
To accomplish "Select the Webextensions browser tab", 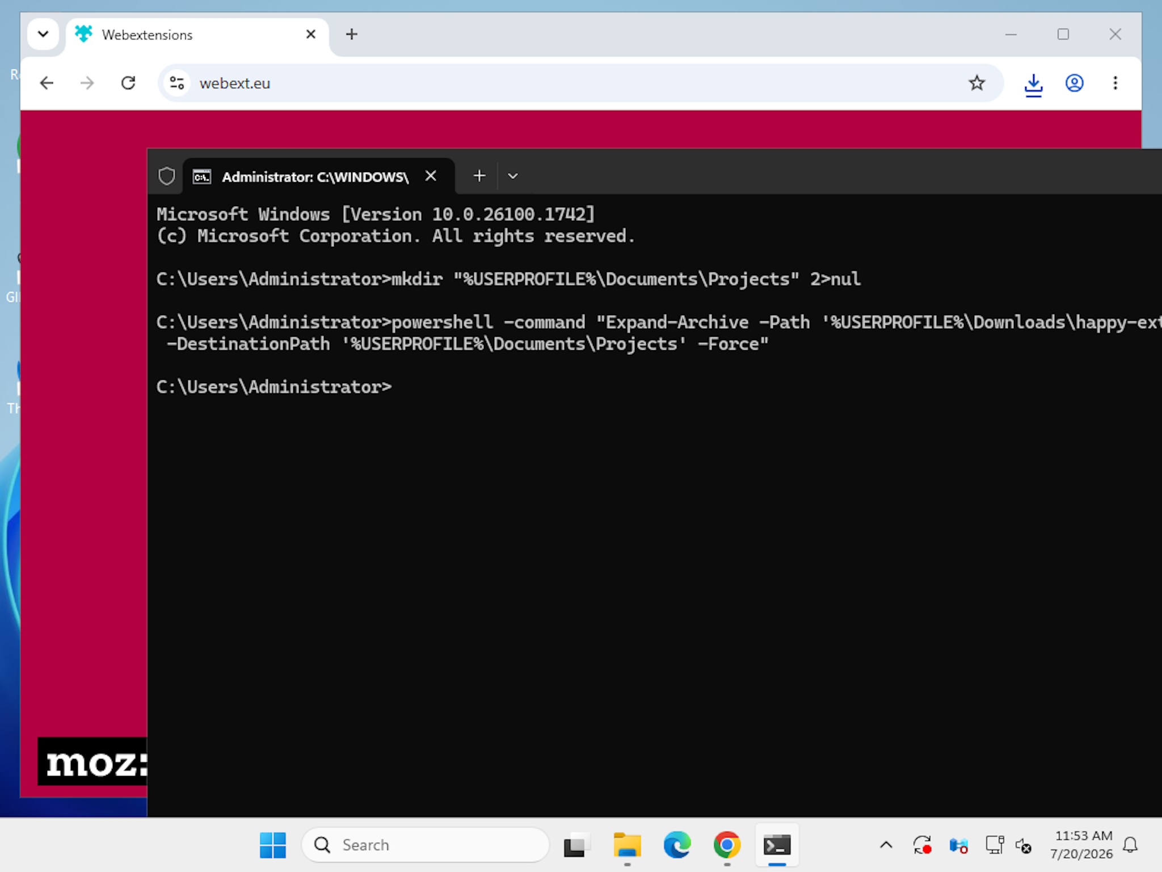I will tap(197, 35).
